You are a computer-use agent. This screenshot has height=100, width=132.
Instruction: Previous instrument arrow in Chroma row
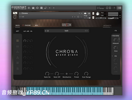pyautogui.click(x=79, y=13)
